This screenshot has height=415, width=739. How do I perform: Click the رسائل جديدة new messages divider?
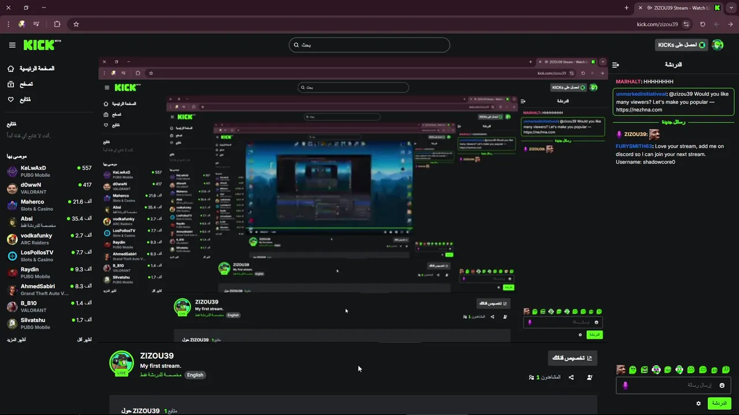[673, 122]
